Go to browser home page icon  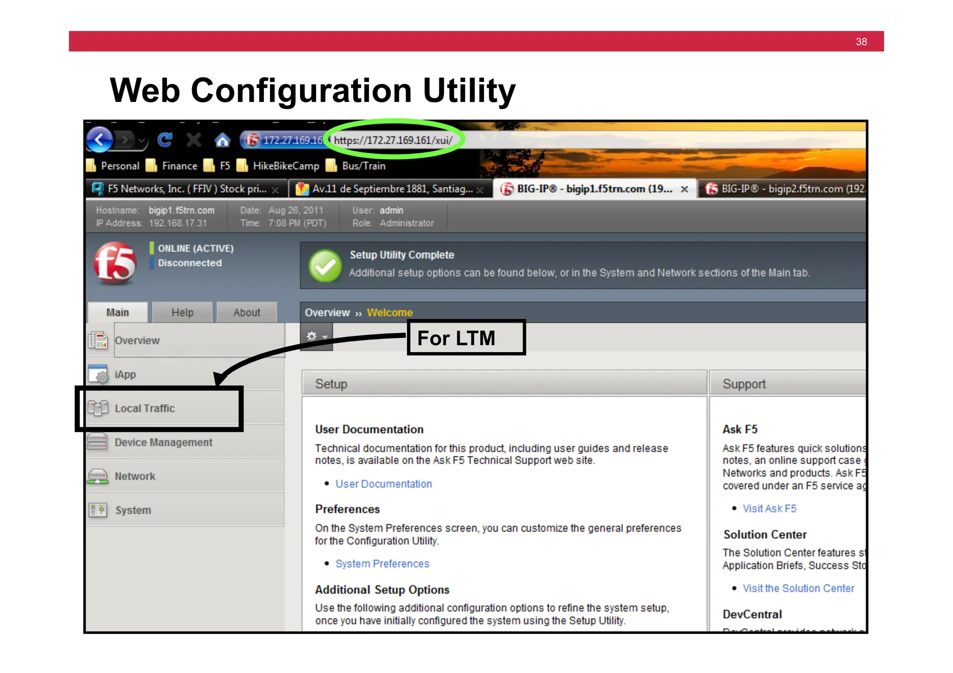[x=222, y=140]
